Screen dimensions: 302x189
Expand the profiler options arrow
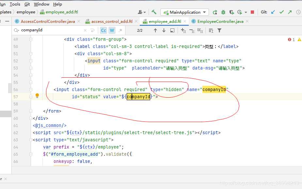pos(246,12)
